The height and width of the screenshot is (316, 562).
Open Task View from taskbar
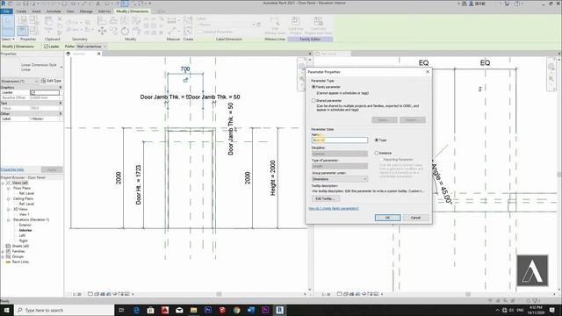tap(121, 310)
